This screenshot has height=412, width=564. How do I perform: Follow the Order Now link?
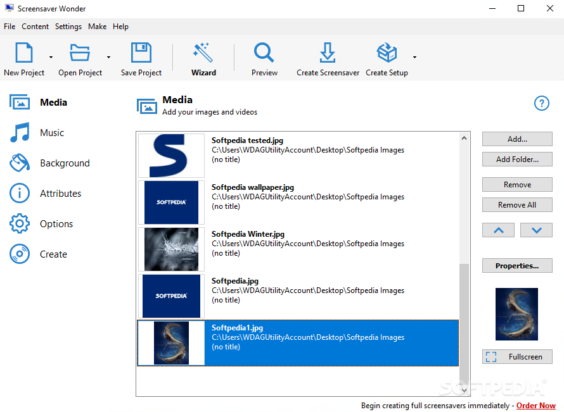(536, 406)
